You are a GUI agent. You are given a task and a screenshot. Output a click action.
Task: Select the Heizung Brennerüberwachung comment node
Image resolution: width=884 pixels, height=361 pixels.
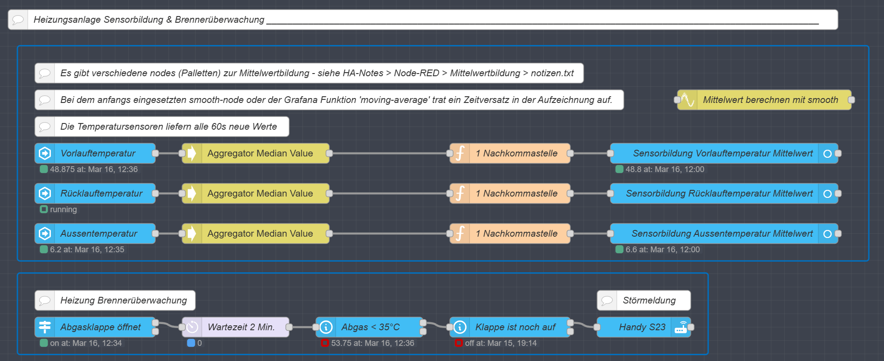click(123, 300)
